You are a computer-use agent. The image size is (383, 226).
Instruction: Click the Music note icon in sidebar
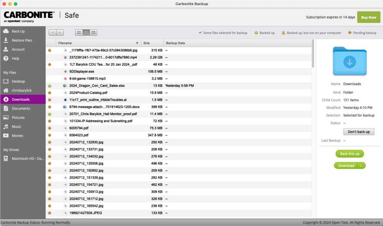tap(6, 127)
